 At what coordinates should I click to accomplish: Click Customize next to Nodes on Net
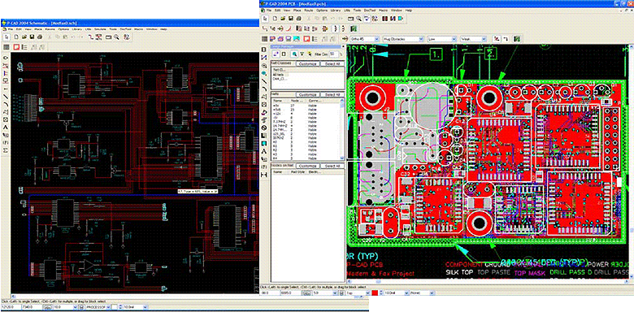tap(308, 166)
